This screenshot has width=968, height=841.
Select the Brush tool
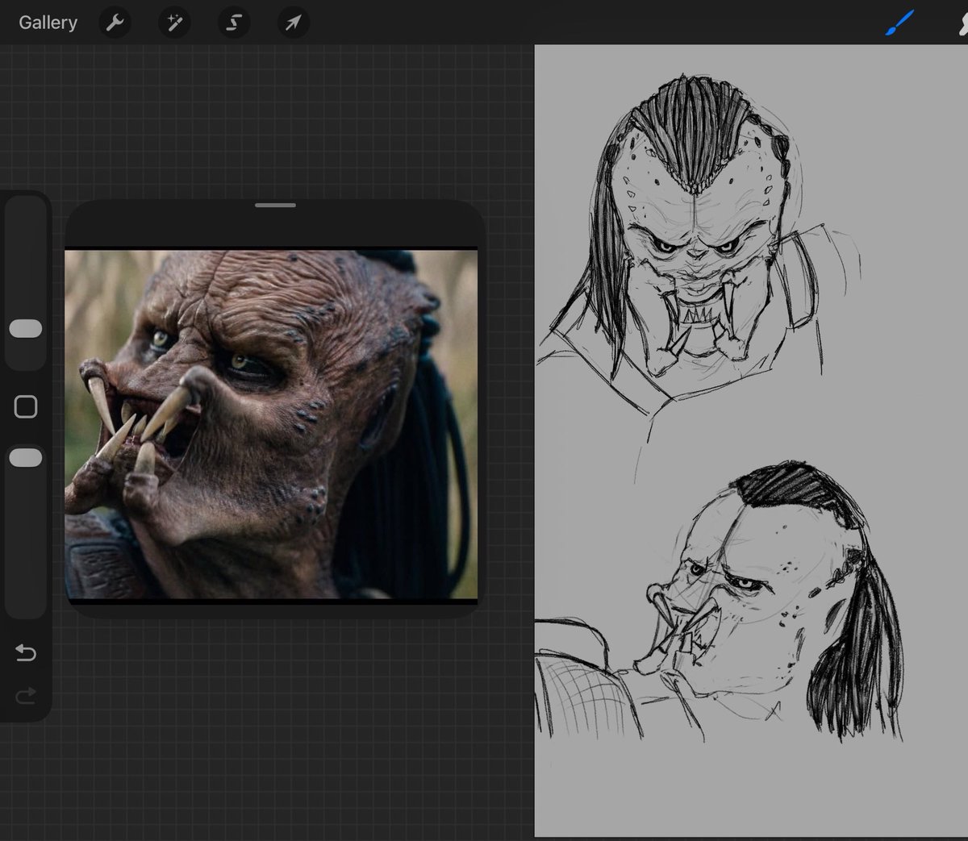click(x=899, y=23)
